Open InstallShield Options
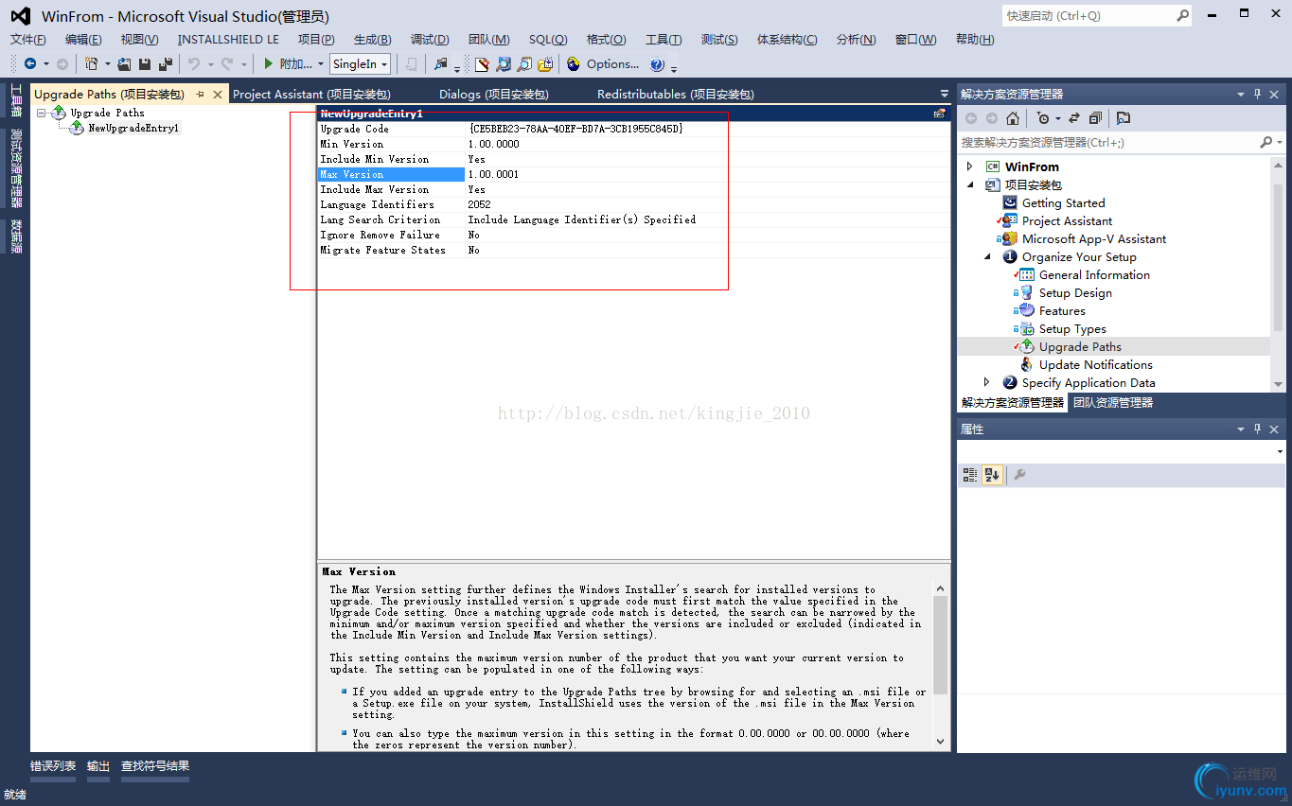The width and height of the screenshot is (1292, 806). (x=603, y=63)
